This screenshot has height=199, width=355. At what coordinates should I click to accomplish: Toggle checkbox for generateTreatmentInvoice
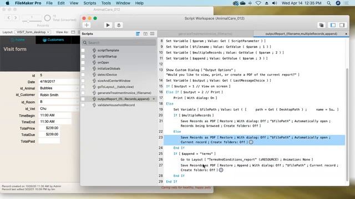click(83, 93)
